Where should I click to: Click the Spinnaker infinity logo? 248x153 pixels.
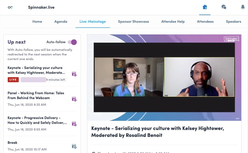click(10, 7)
